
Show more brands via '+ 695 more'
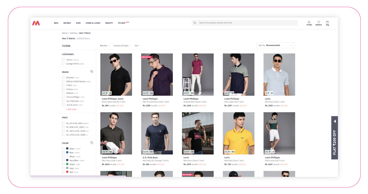[71, 109]
